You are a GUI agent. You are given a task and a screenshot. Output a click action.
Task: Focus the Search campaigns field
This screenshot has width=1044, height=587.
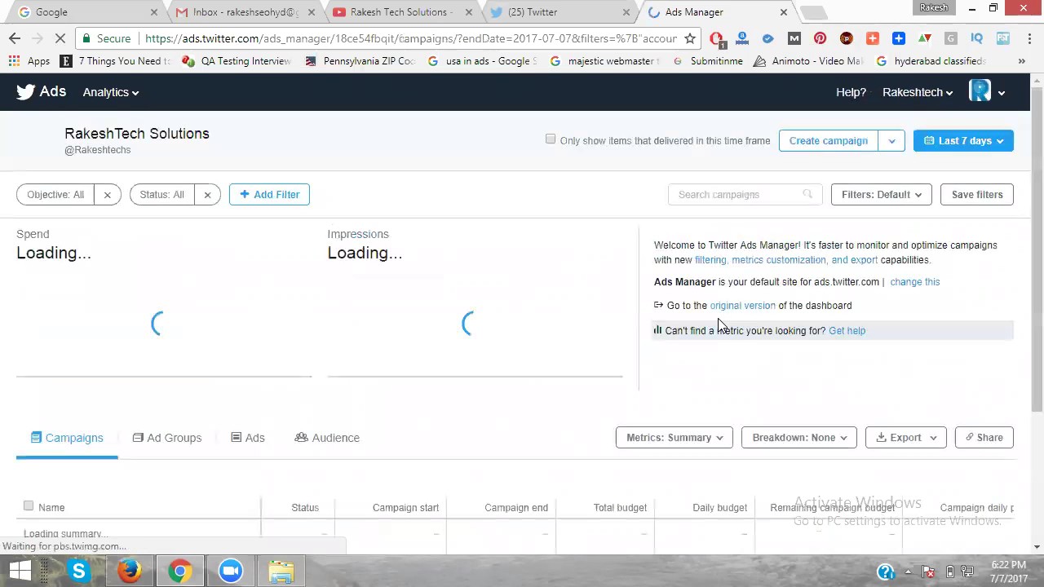coord(743,194)
